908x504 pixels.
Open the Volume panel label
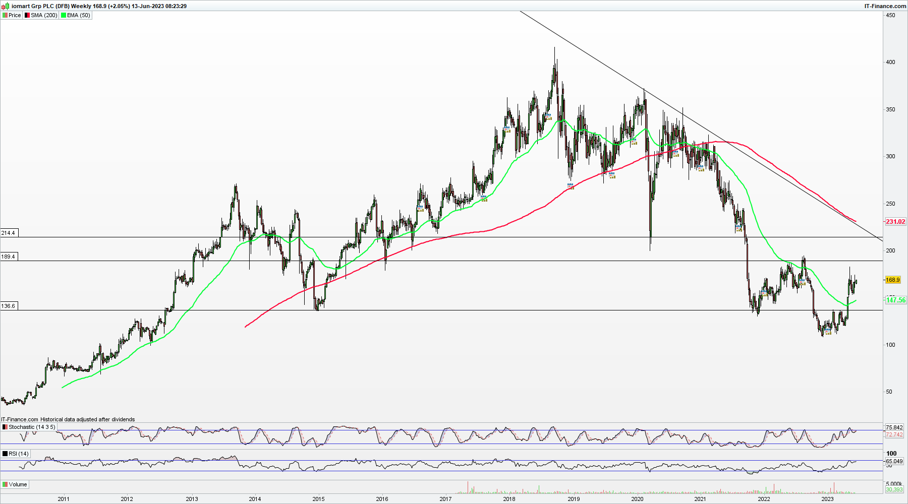pyautogui.click(x=18, y=484)
